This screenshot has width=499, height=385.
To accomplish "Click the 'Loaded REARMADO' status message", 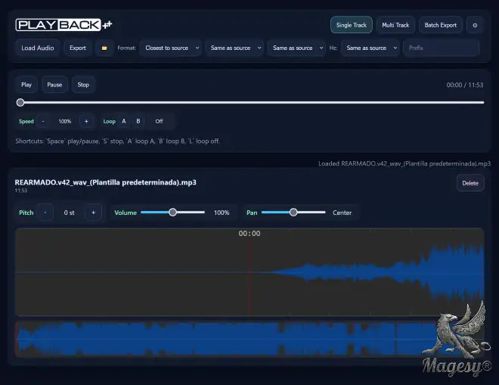I will click(404, 163).
